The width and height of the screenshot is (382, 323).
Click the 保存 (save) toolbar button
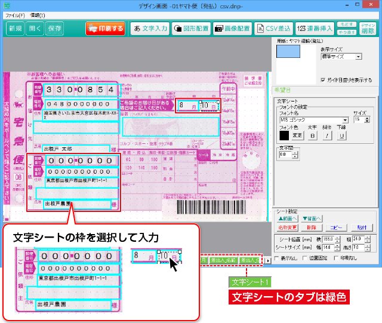54,29
